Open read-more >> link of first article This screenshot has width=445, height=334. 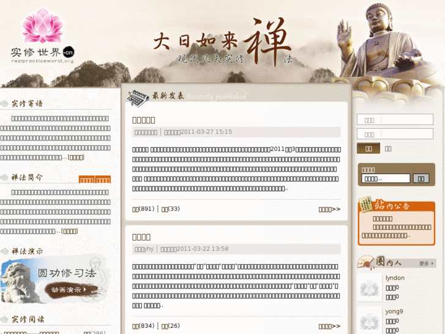pos(329,210)
